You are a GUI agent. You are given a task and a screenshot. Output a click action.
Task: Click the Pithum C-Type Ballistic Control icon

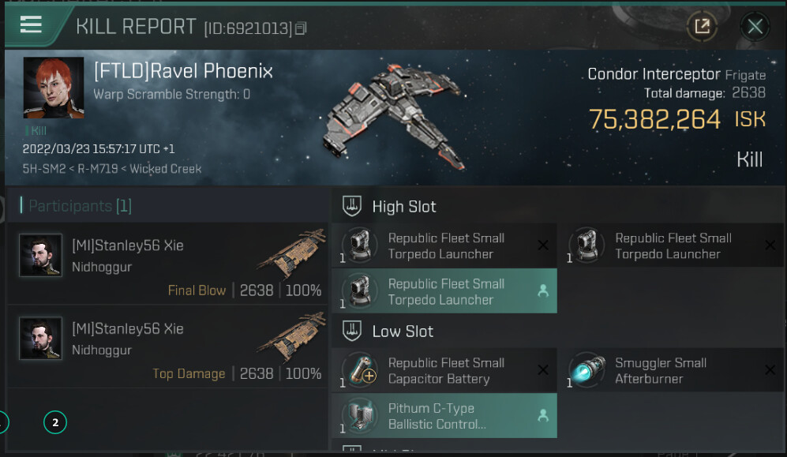360,416
